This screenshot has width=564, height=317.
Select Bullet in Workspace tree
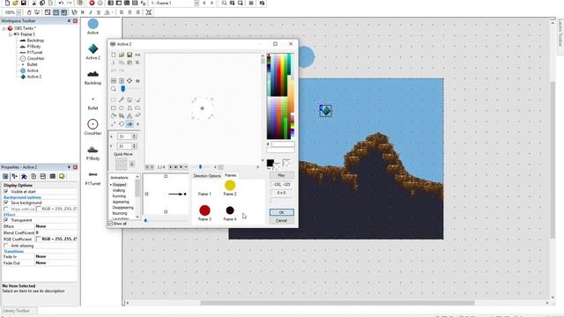(x=32, y=64)
